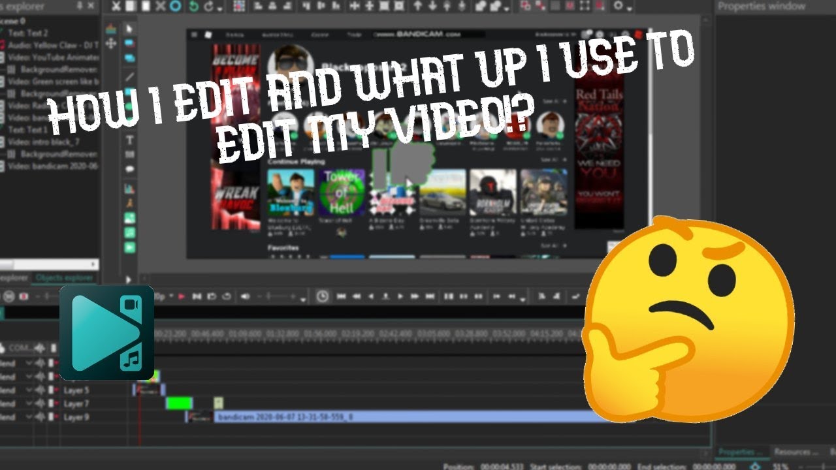Click the green Add audio icon
Viewport: 836px width, 470px height.
[x=129, y=233]
